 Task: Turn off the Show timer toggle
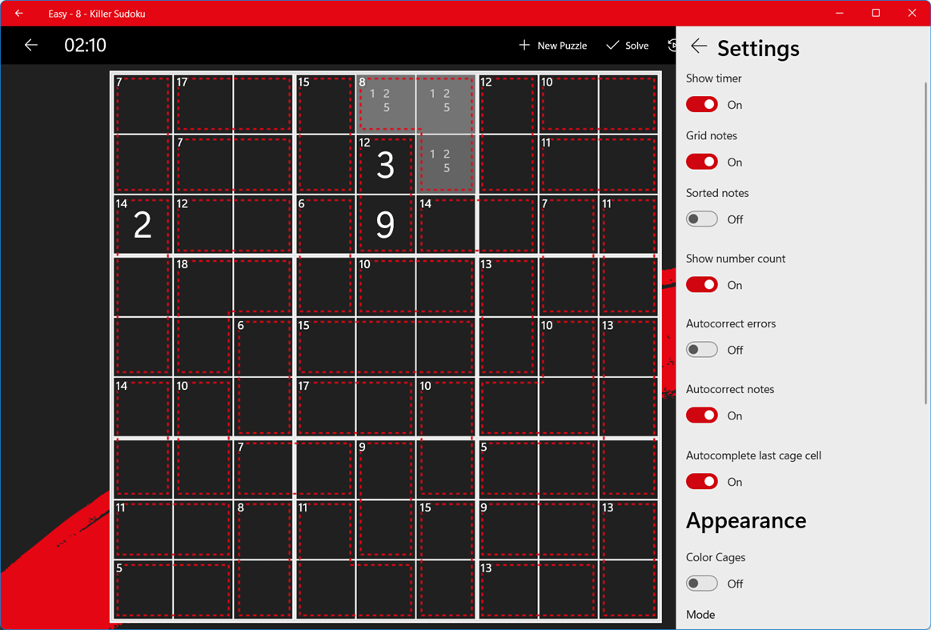(x=702, y=104)
